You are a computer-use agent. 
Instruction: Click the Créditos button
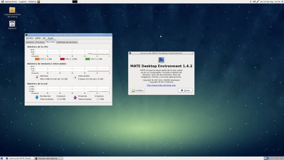click(x=138, y=90)
